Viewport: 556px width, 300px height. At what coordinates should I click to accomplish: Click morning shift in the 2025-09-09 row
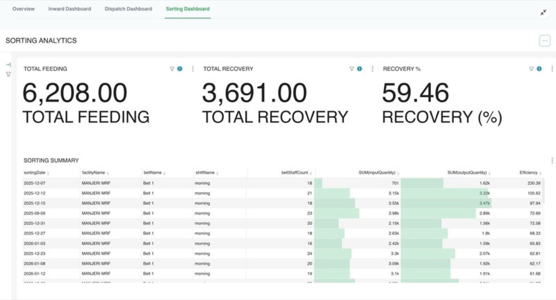(x=202, y=213)
